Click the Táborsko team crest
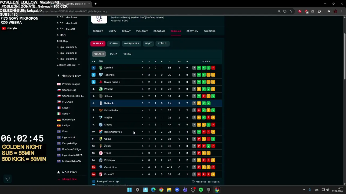346x194 pixels. coord(101,75)
